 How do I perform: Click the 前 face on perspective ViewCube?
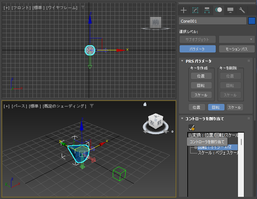pos(160,122)
